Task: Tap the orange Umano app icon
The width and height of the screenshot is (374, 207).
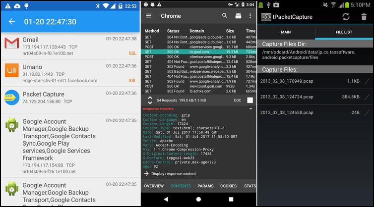Action: [12, 70]
